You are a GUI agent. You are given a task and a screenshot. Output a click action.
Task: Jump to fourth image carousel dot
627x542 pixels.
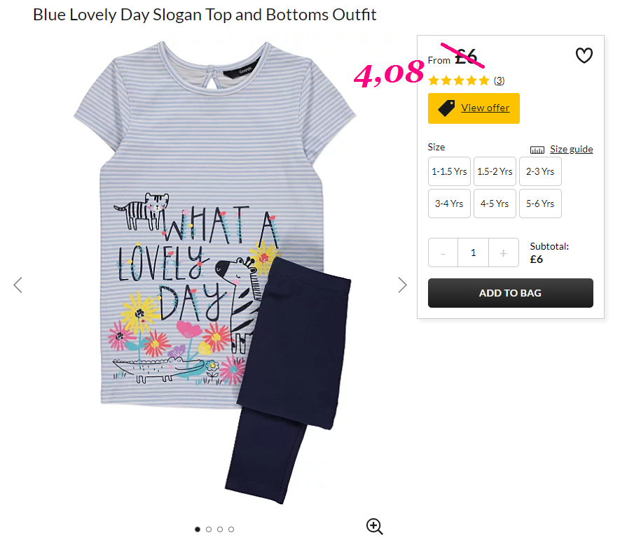[231, 529]
